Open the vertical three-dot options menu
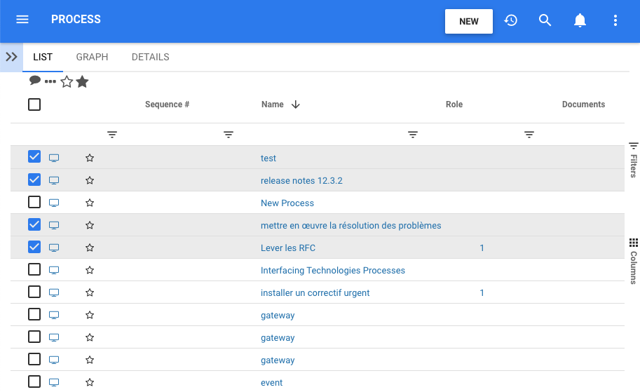640x392 pixels. 615,20
